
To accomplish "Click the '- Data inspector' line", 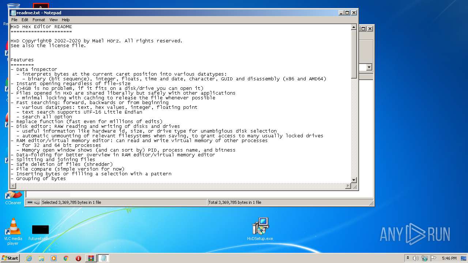I will [34, 69].
